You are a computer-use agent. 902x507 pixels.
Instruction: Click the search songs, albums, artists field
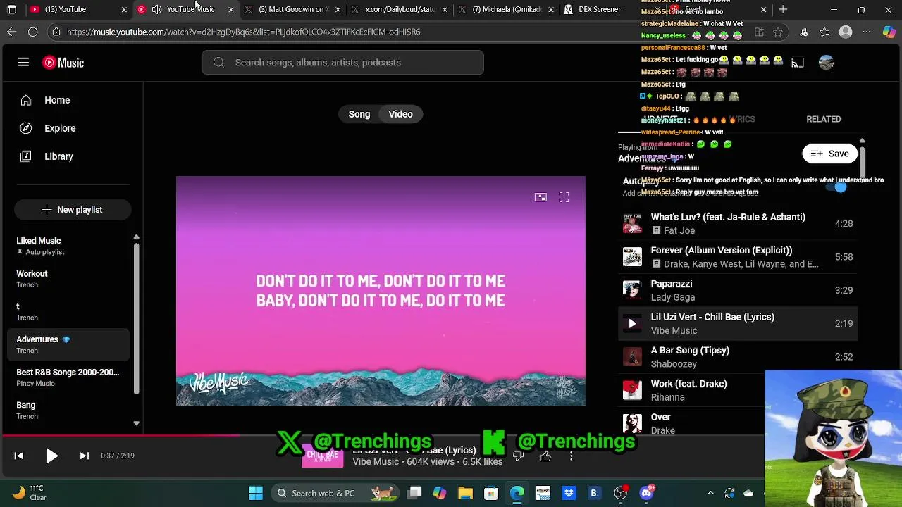(342, 63)
